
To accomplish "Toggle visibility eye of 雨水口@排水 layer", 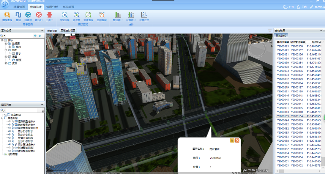I will pos(10,131).
